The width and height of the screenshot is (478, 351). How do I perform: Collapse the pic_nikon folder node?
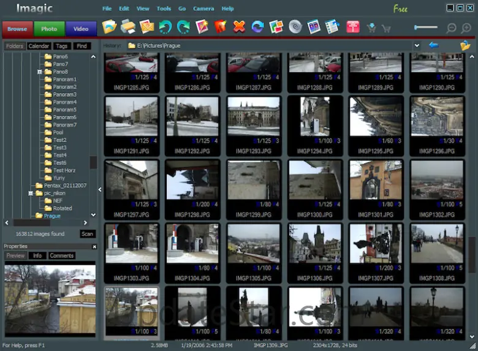31,193
